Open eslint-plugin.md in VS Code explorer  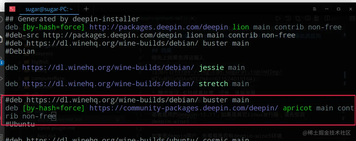[x=56, y=128]
